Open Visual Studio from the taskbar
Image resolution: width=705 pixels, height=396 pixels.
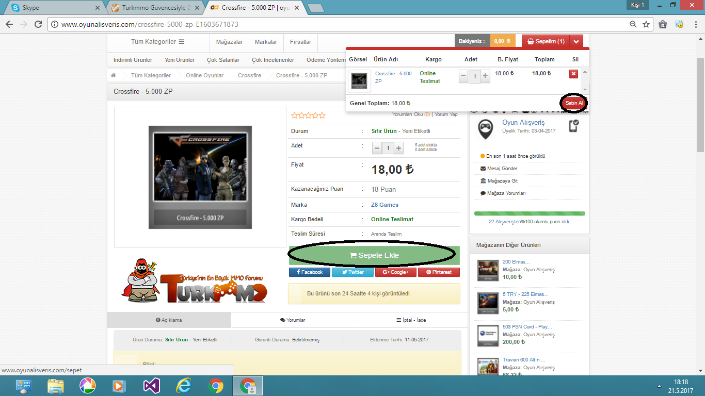click(151, 386)
